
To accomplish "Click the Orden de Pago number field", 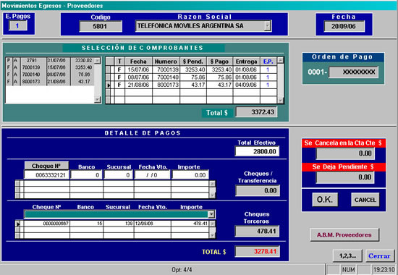I will coord(353,72).
